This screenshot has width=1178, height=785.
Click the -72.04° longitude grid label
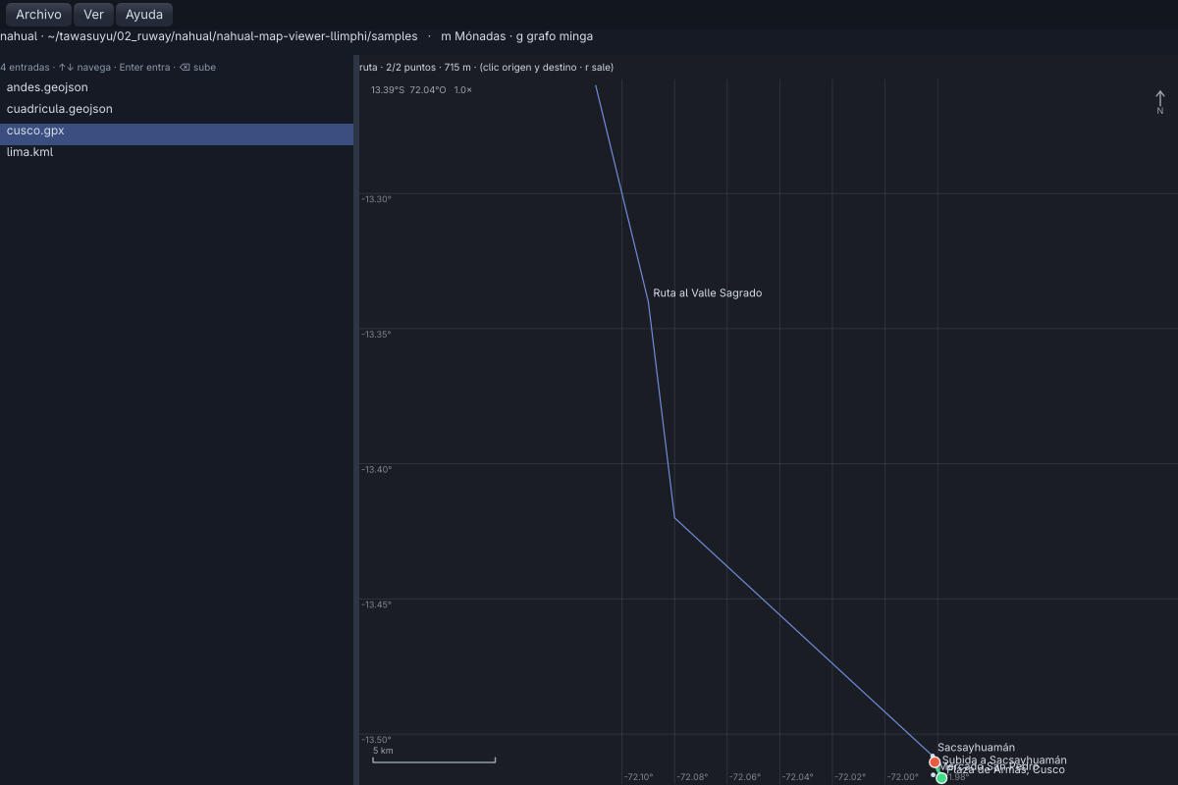click(x=797, y=777)
